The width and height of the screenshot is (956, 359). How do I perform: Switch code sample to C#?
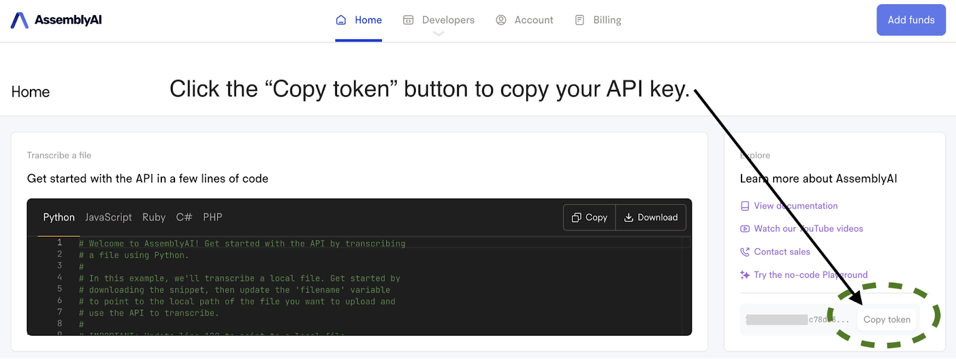tap(184, 218)
